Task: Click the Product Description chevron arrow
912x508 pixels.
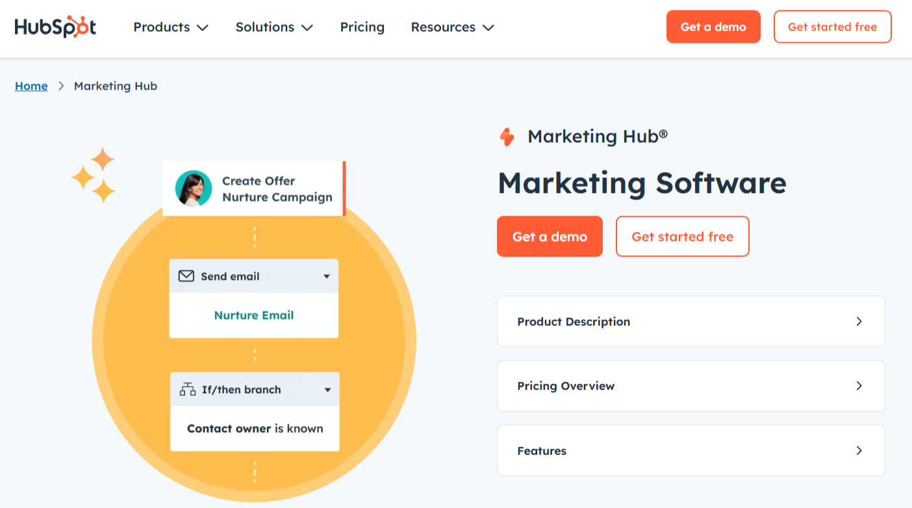Action: 859,322
